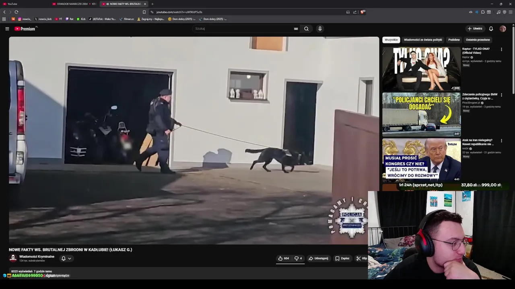Click the picture-in-picture icon in the address bar

coord(348,12)
